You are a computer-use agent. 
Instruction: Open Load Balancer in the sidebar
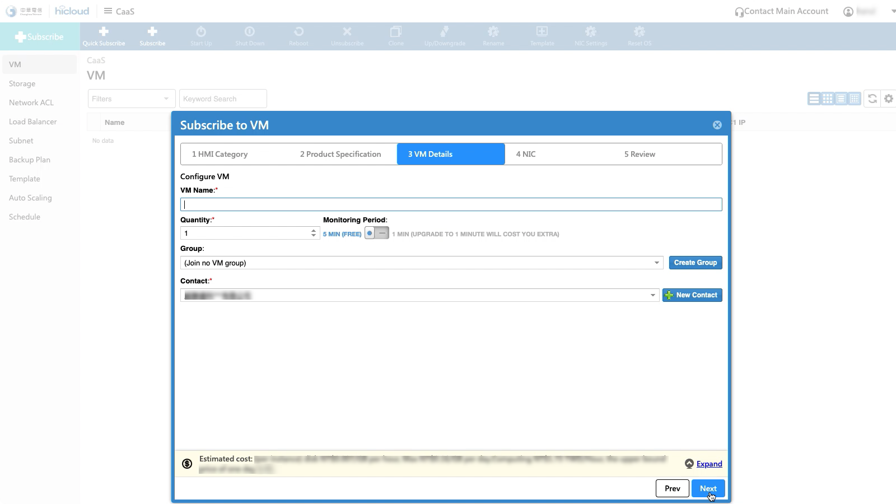pos(33,122)
